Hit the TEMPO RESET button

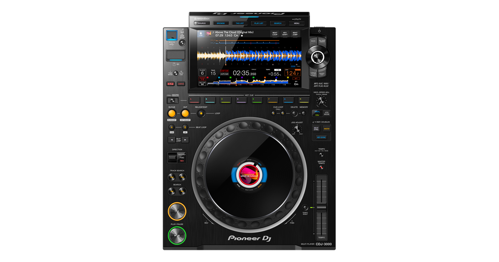click(305, 207)
